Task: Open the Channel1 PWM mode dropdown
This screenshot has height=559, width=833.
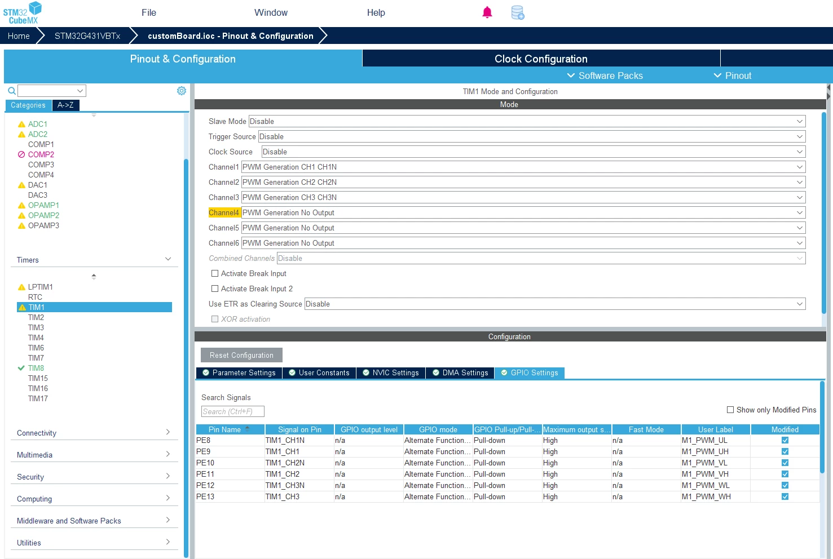Action: tap(523, 167)
